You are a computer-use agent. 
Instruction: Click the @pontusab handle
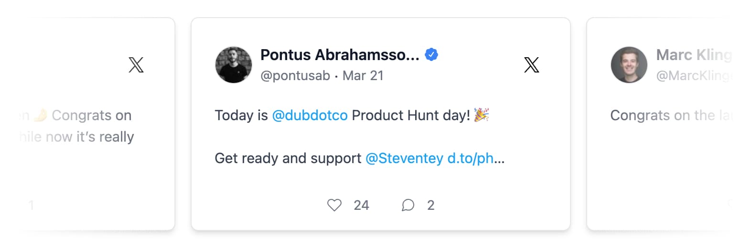click(295, 76)
